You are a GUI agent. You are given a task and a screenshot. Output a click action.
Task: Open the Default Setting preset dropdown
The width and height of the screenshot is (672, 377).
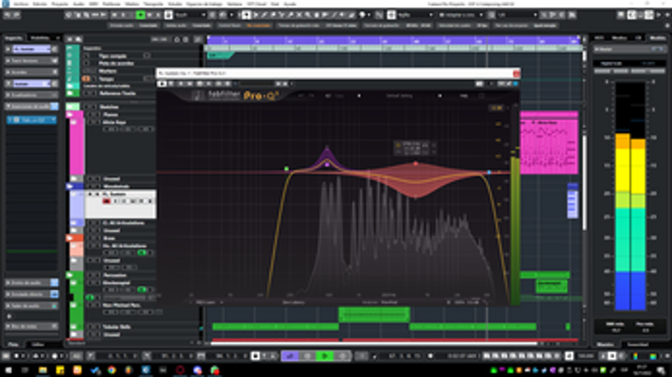(401, 95)
